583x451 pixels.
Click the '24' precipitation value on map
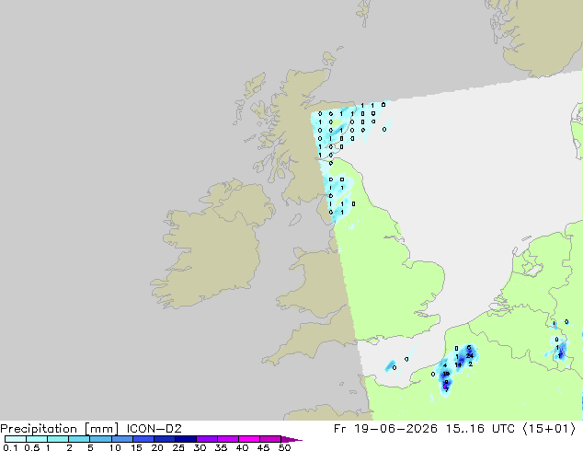(x=470, y=356)
